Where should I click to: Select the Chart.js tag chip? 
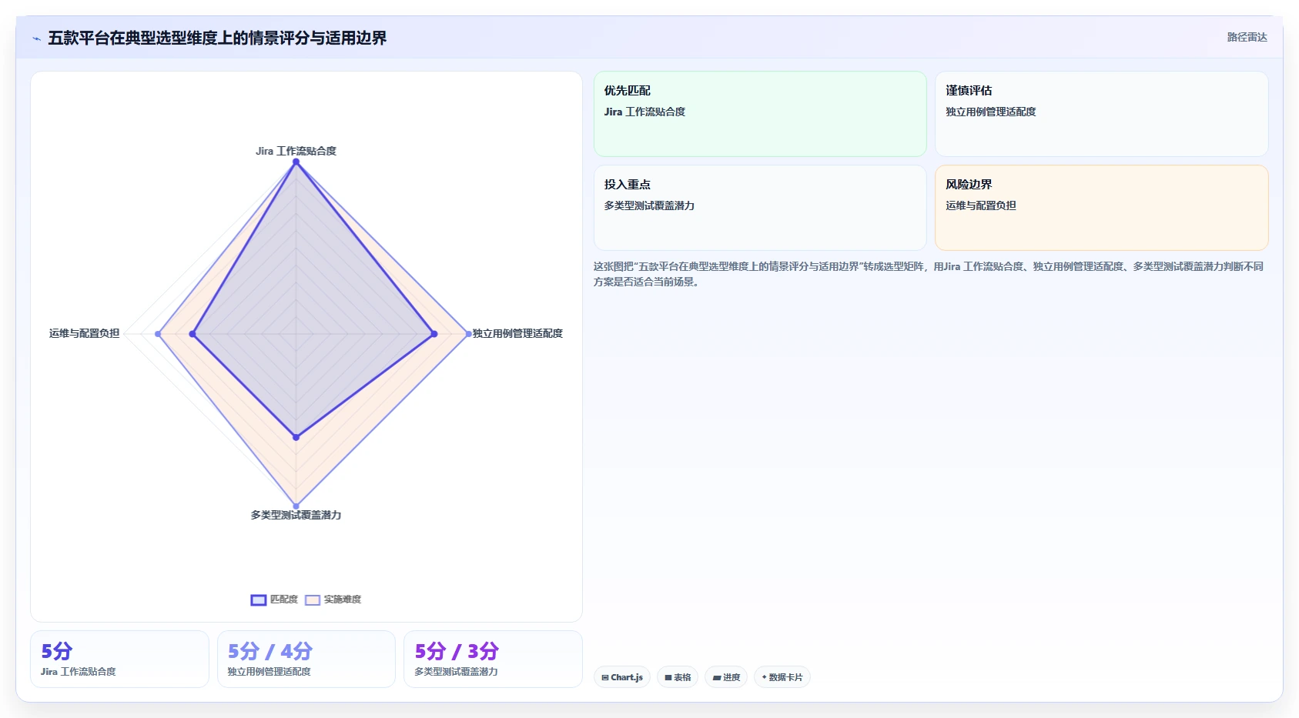[622, 677]
